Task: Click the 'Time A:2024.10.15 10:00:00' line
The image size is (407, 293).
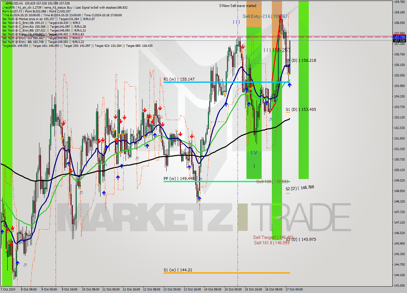Action: point(21,15)
